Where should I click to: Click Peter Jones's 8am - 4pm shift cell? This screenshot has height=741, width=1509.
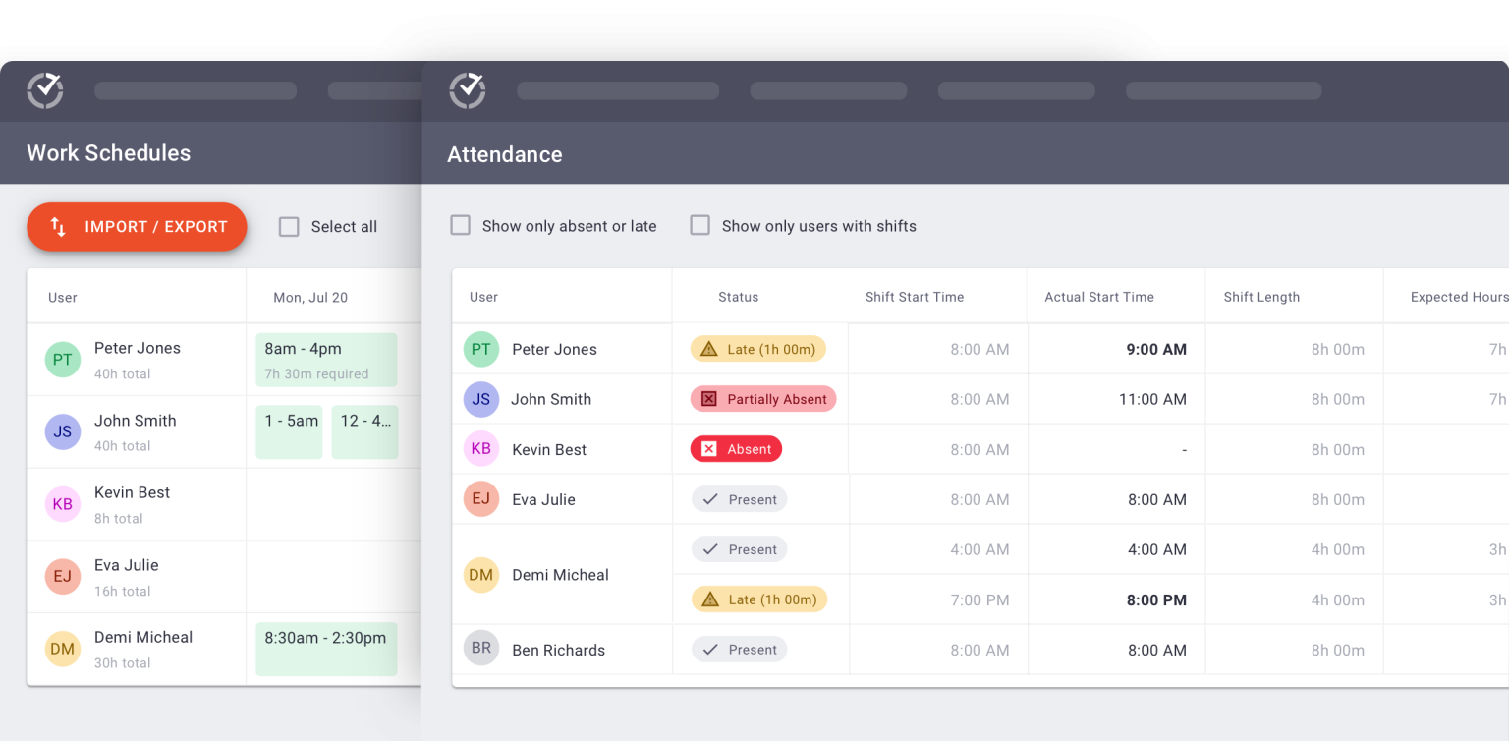click(x=326, y=360)
